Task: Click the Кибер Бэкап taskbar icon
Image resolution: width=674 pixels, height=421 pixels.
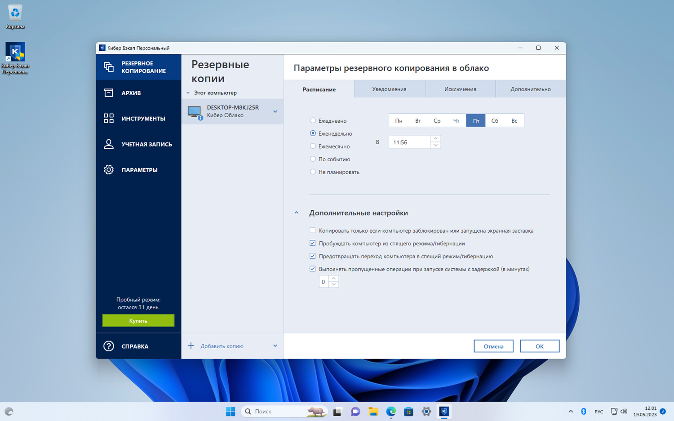Action: (444, 411)
